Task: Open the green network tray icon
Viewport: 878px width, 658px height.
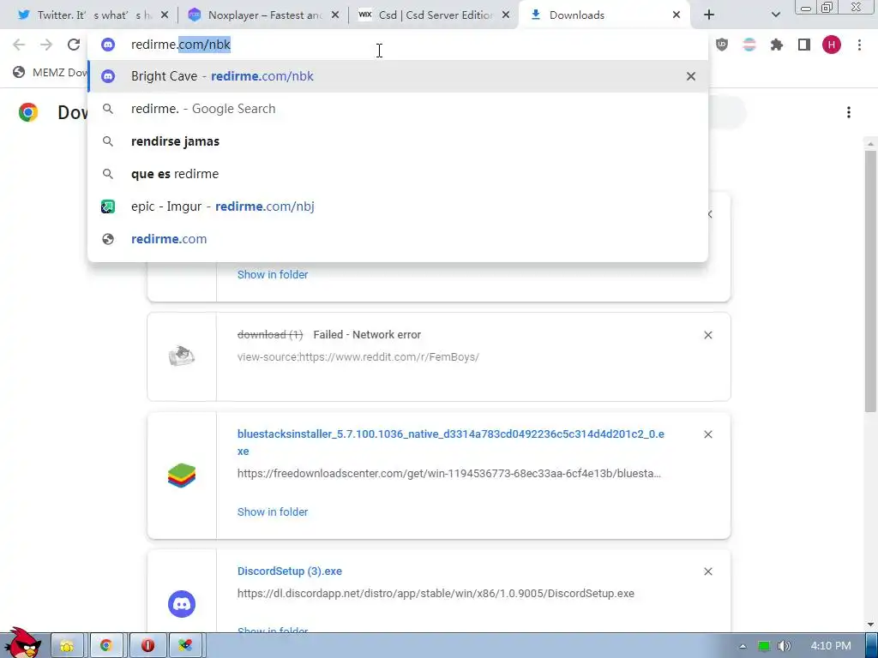Action: coord(764,646)
